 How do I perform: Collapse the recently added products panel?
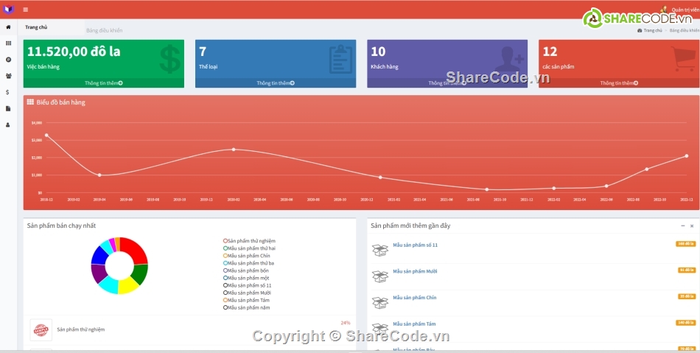(682, 226)
